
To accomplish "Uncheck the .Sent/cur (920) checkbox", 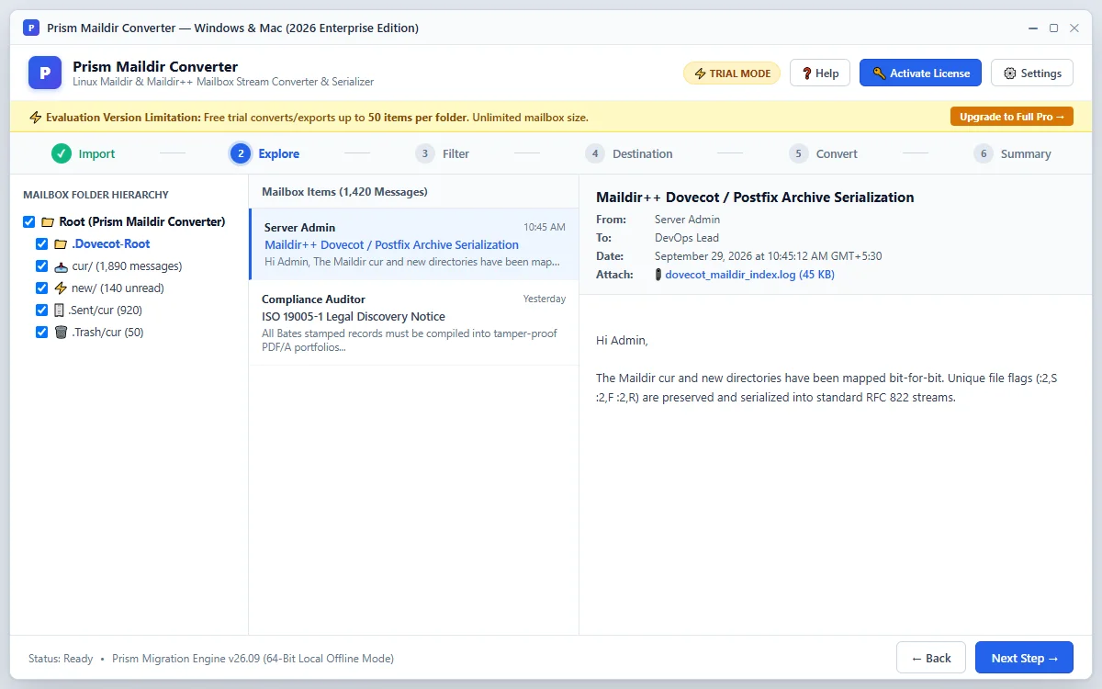I will point(41,311).
